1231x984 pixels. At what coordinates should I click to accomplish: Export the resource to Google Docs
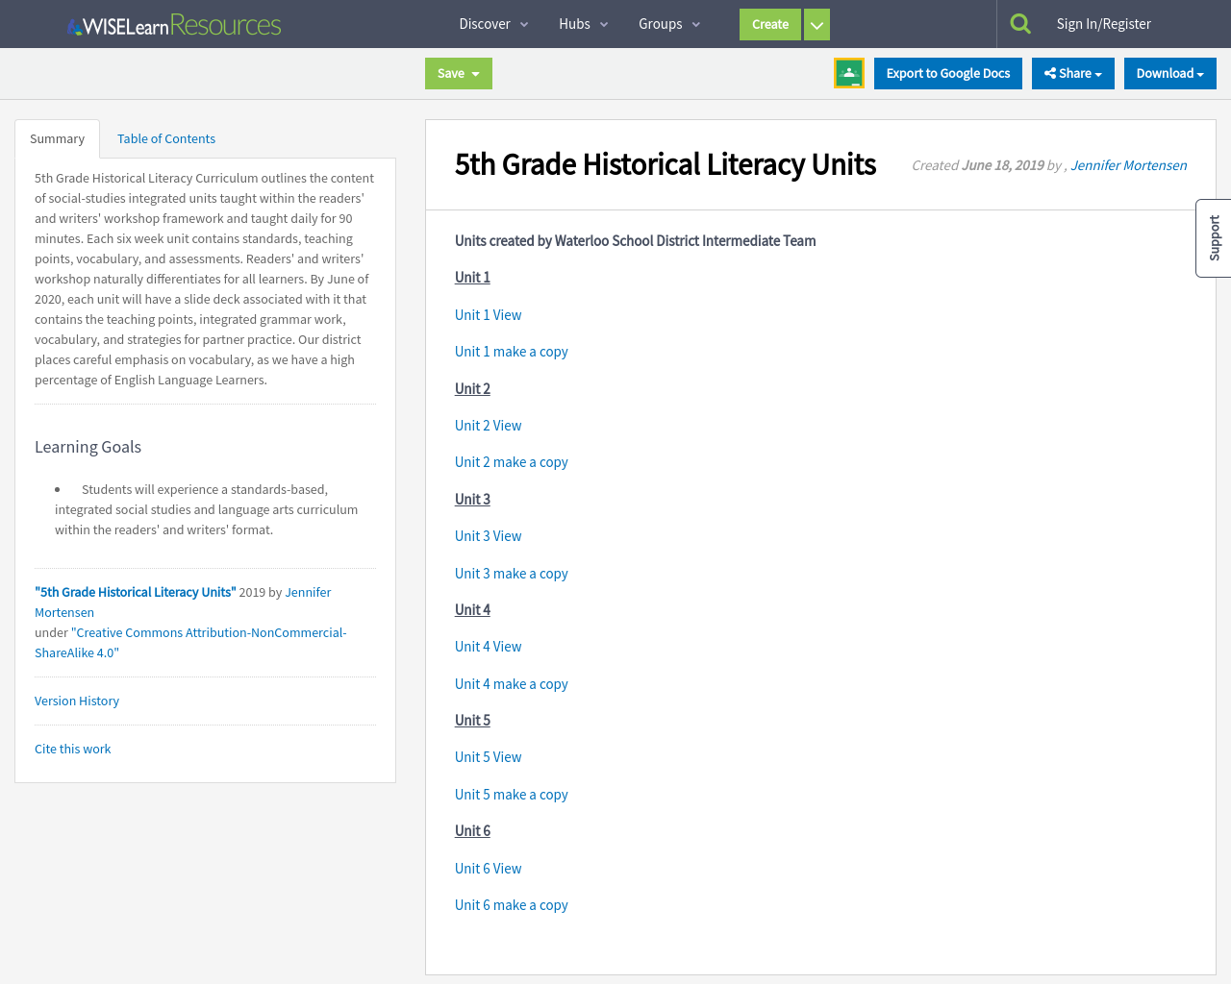[947, 73]
